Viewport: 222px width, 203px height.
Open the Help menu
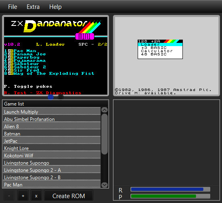tap(55, 6)
